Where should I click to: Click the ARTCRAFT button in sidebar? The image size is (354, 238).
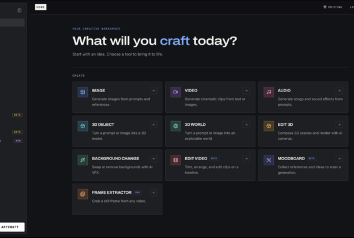(x=11, y=227)
